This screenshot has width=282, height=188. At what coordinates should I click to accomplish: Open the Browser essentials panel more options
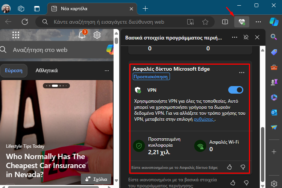tap(235, 38)
